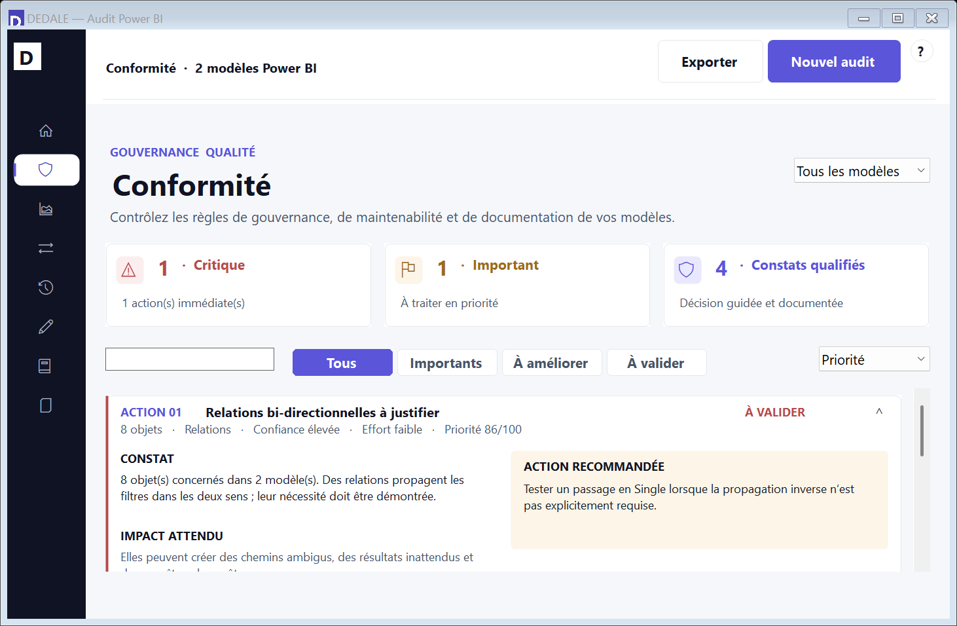Click the Constats qualifiés card title
Viewport: 957px width, 626px height.
808,265
